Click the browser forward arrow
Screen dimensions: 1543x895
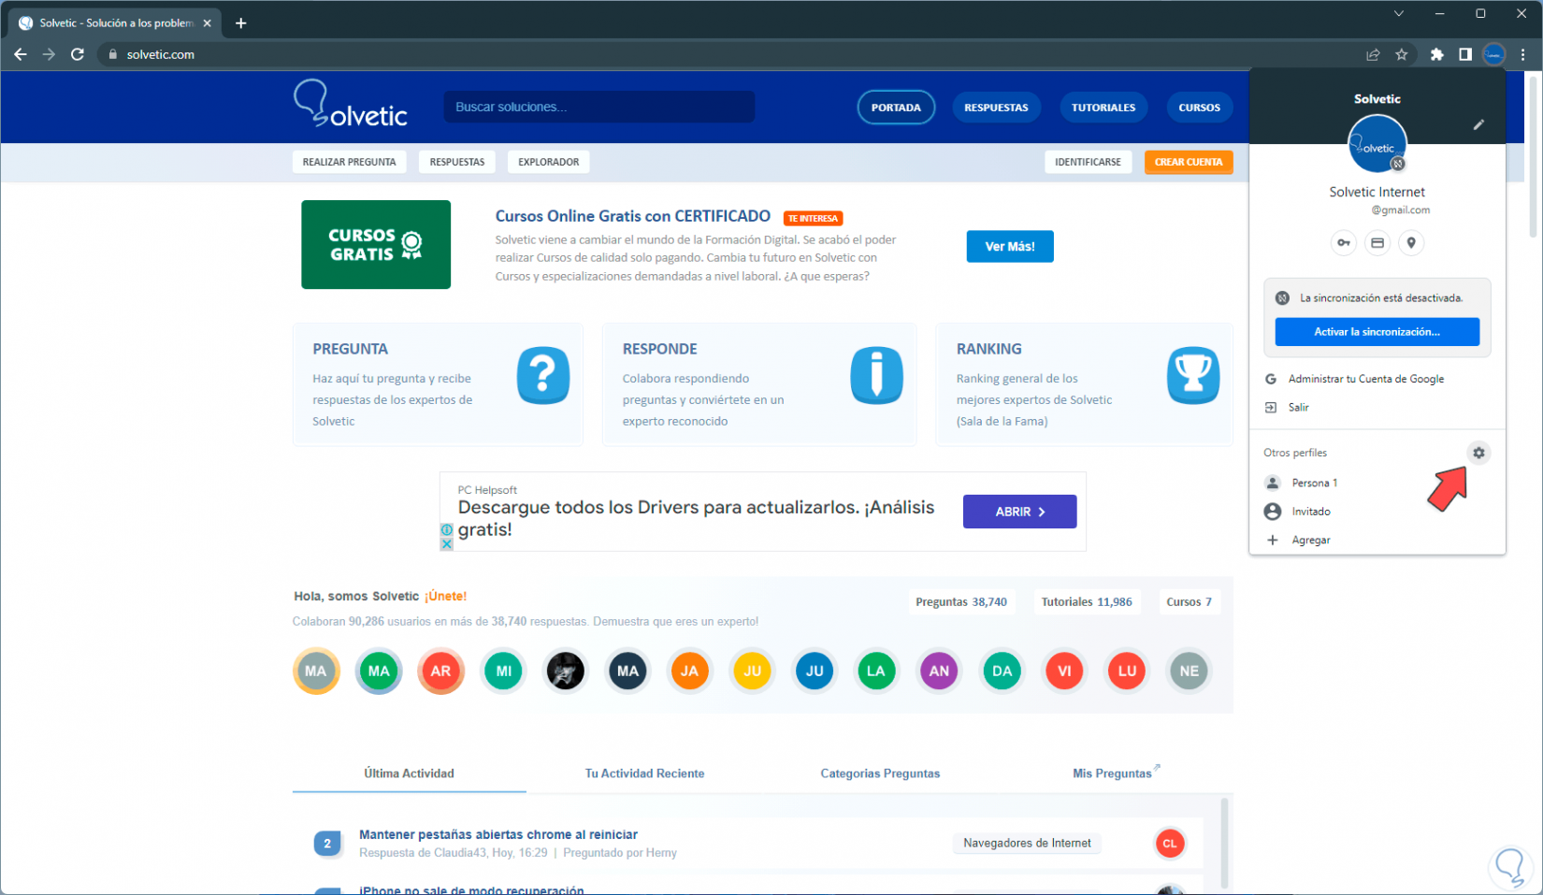pos(49,54)
